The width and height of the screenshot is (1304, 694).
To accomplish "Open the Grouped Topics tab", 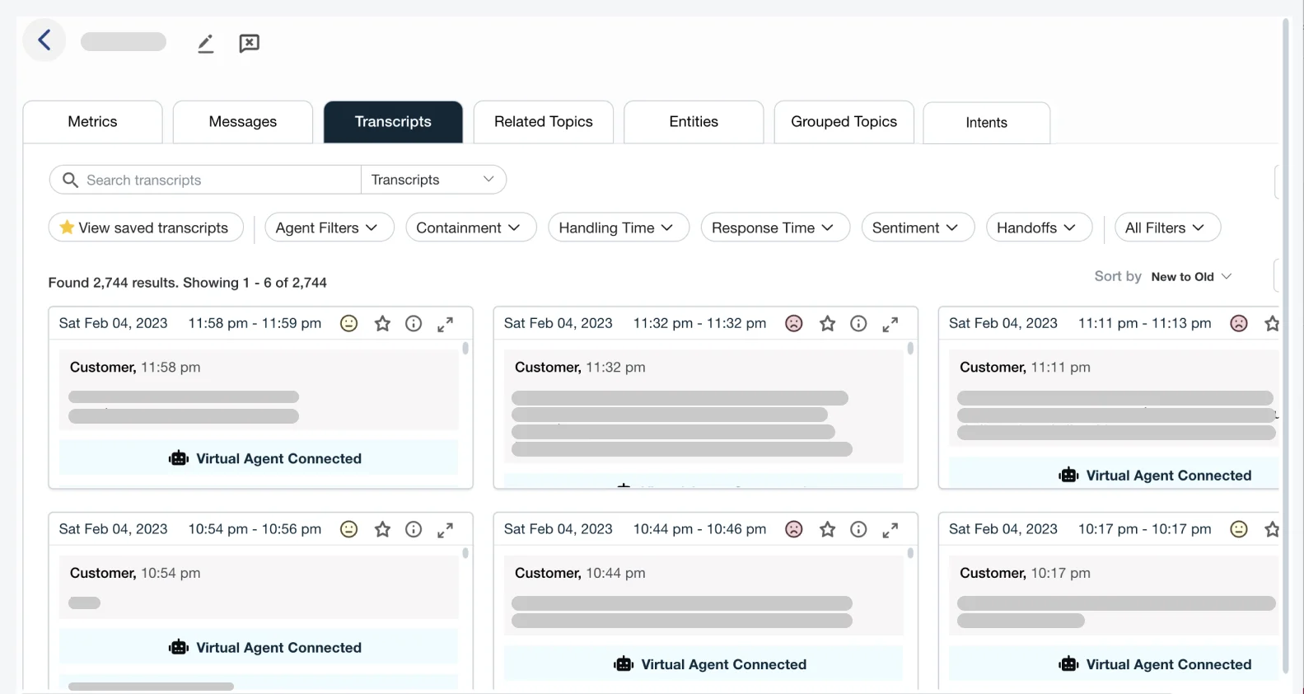I will tap(844, 122).
